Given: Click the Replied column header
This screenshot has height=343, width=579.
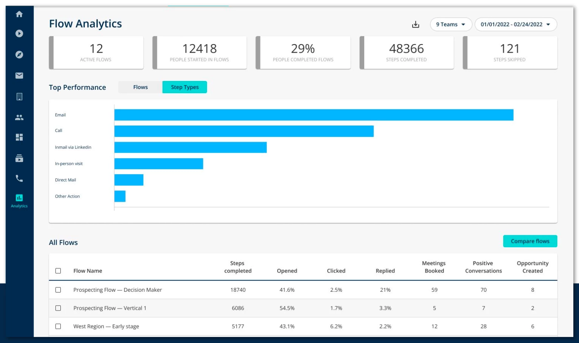Looking at the screenshot, I should point(385,271).
